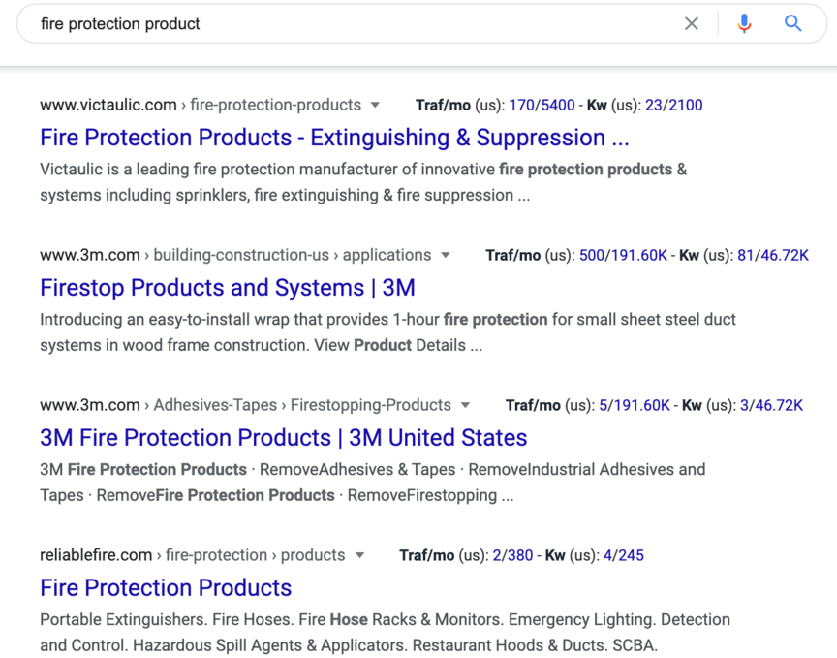Open Fire Protection Products - Extinguishing & Suppression result
Screen dimensions: 837x658
point(334,138)
